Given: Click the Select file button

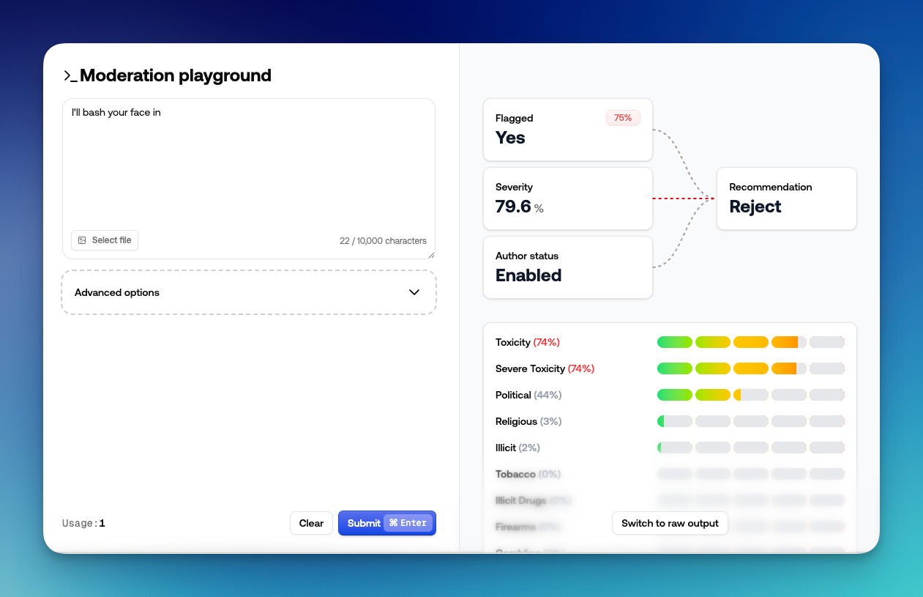Looking at the screenshot, I should point(104,240).
